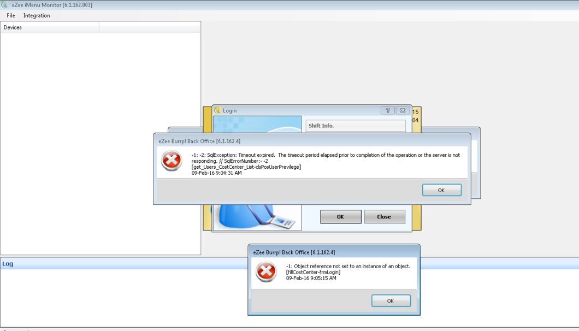Click the eZee logo icon in Login title bar

[x=218, y=110]
